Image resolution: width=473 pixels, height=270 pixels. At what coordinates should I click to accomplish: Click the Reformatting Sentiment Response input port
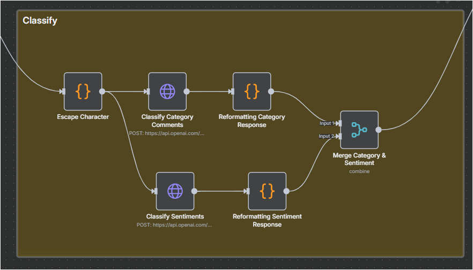[x=248, y=191]
